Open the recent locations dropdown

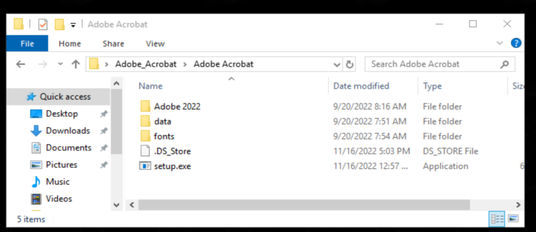[x=61, y=64]
